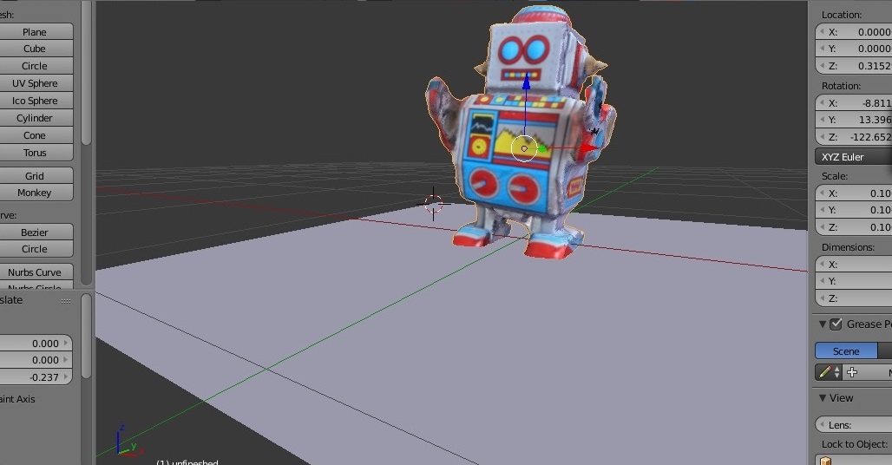Add a Torus mesh
Viewport: 892px width, 465px height.
point(35,153)
